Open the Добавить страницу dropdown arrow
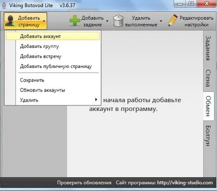 pyautogui.click(x=44, y=21)
